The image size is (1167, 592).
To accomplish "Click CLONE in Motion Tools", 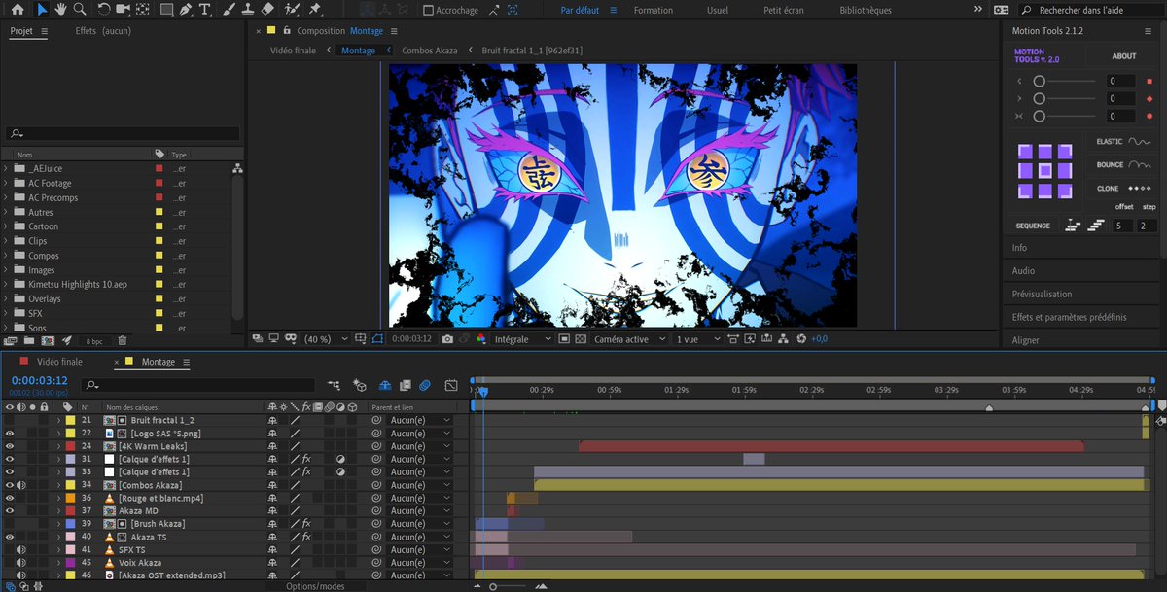I will pos(1123,189).
